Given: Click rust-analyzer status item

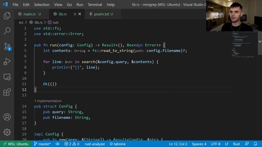Looking at the screenshot, I should point(95,144).
